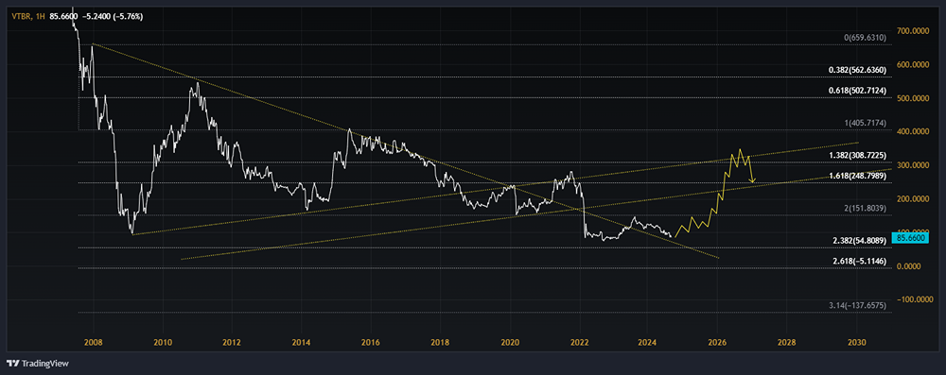Click the 2030 label on time axis
Image resolution: width=946 pixels, height=375 pixels.
[x=857, y=342]
